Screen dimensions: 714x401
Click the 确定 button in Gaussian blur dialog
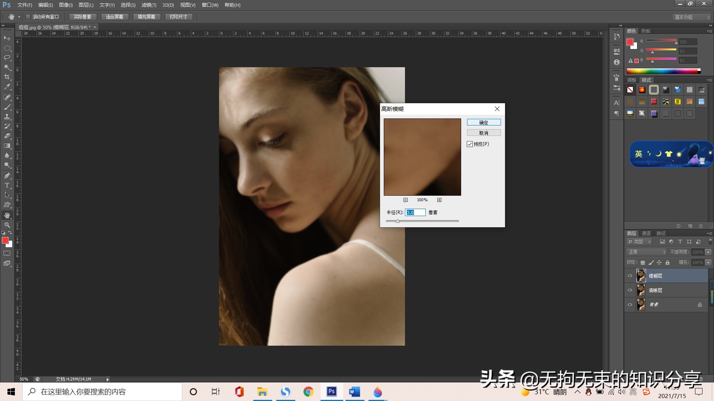coord(483,123)
